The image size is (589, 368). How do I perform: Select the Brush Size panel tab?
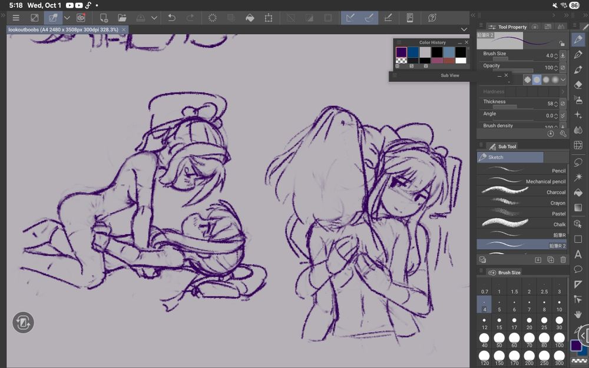click(x=505, y=273)
